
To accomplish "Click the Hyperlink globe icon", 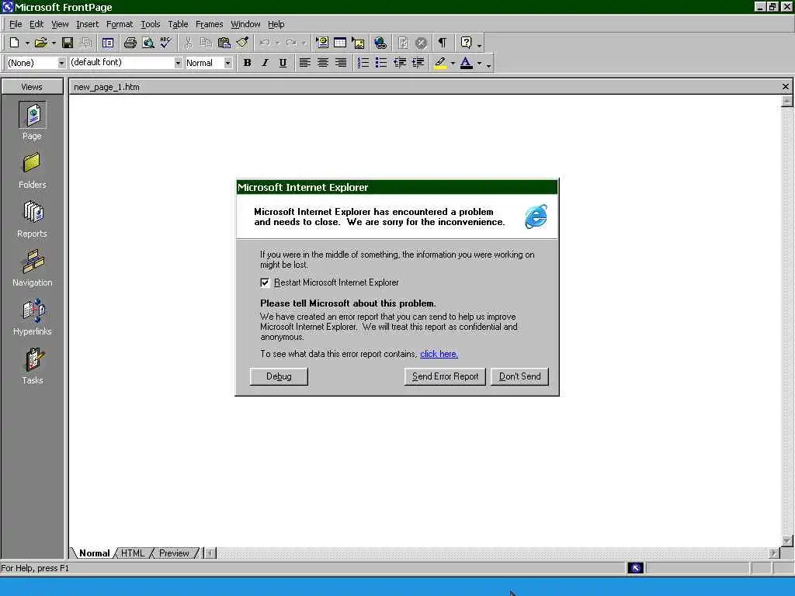I will (x=380, y=43).
